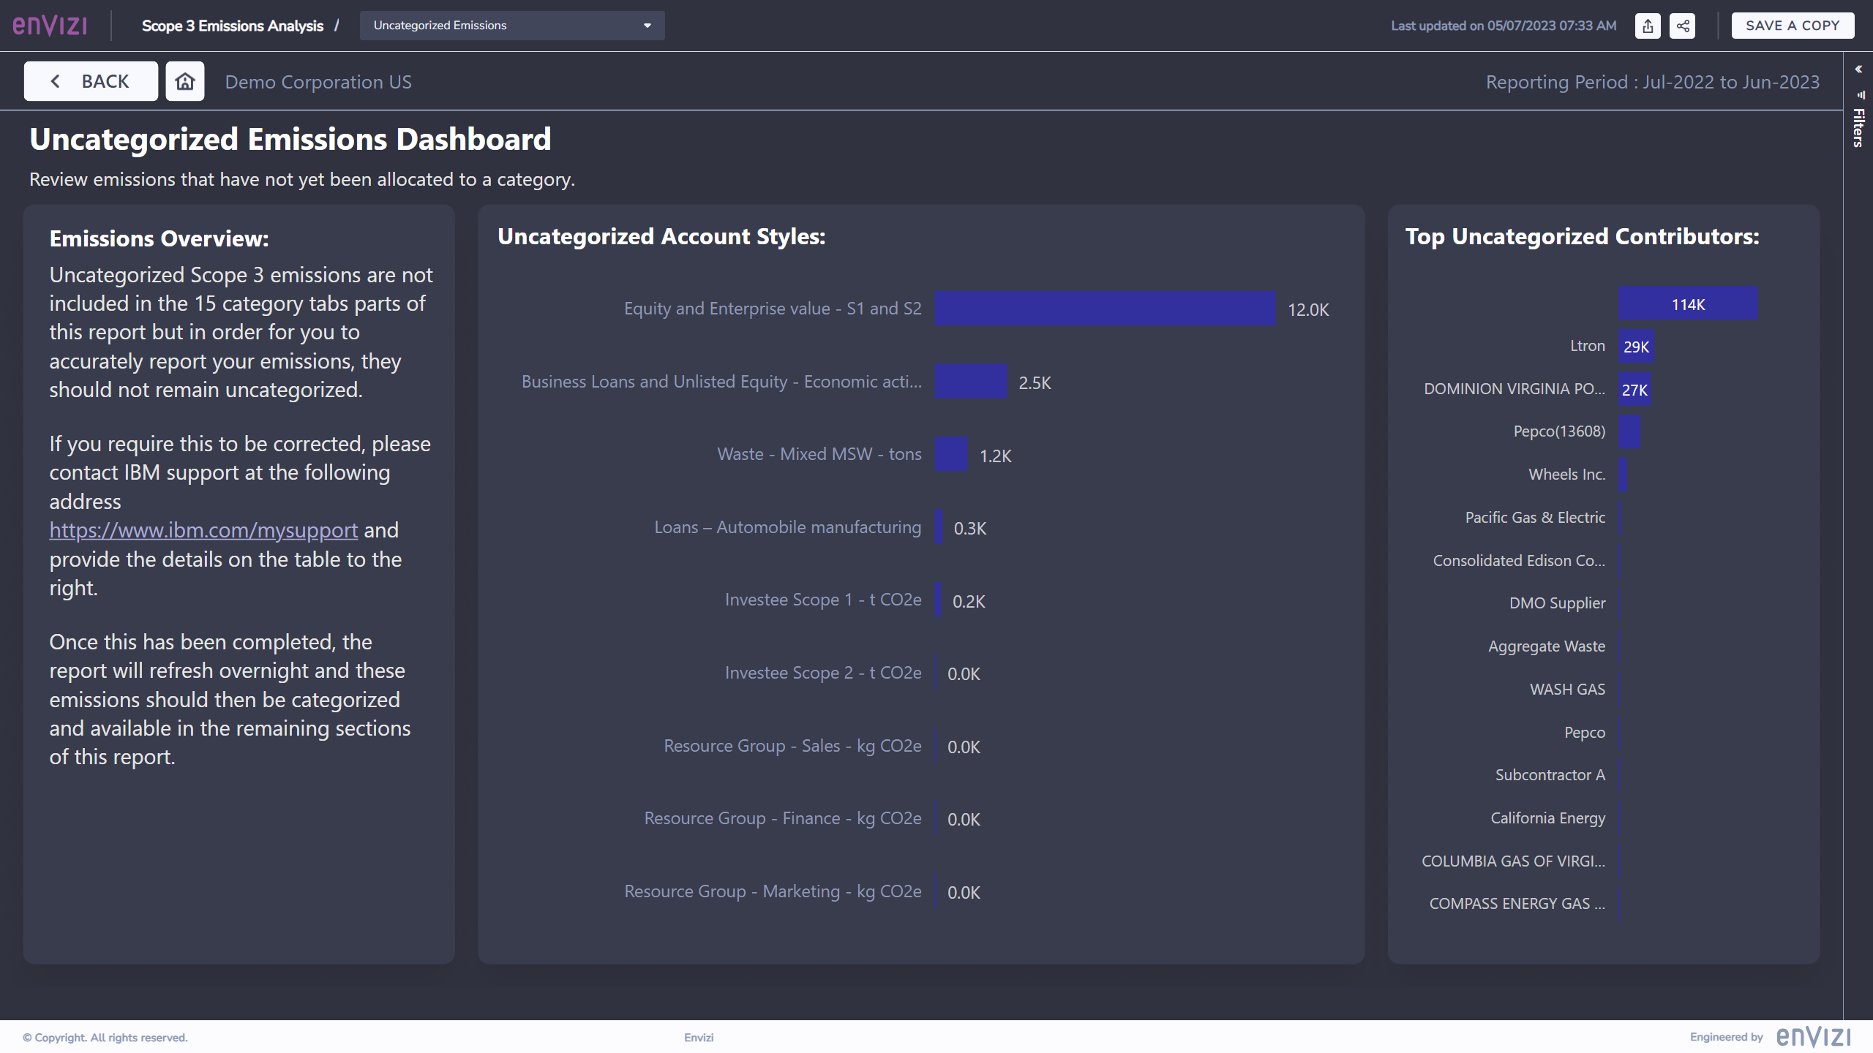
Task: Click the 'Last updated on' timestamp
Action: click(x=1504, y=26)
